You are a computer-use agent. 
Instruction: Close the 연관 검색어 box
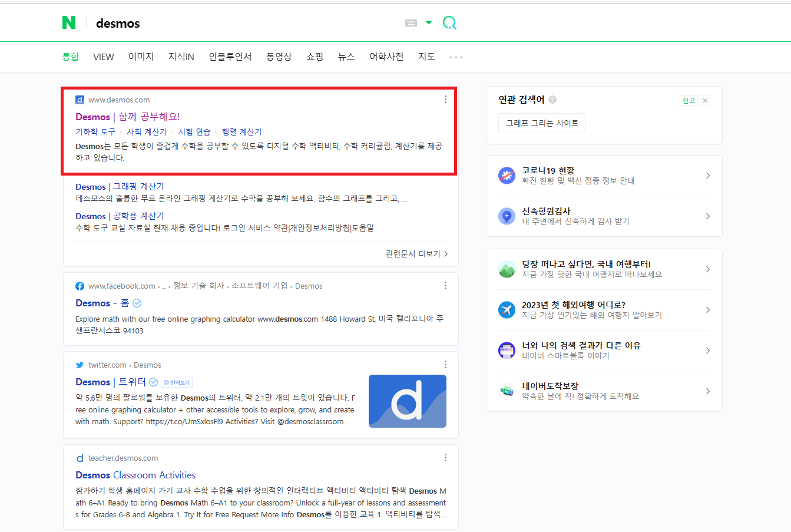point(706,100)
